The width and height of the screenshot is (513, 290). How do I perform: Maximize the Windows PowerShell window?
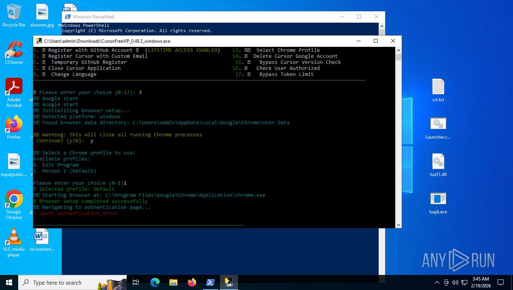(x=359, y=17)
